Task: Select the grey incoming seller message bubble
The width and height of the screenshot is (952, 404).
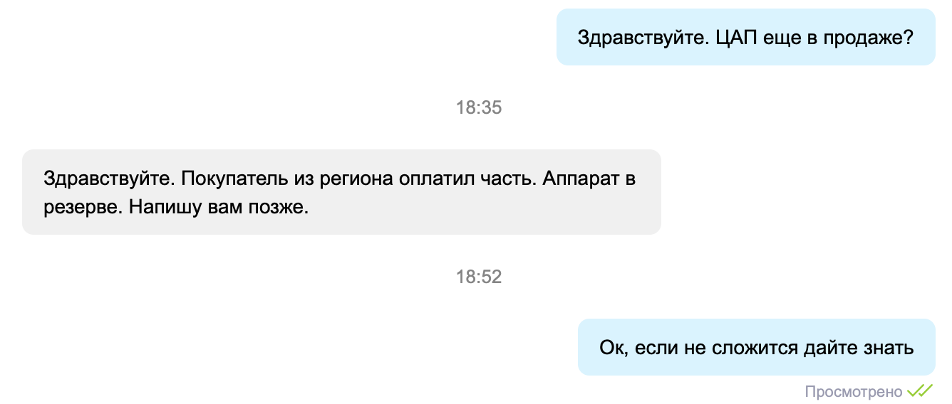Action: 341,192
